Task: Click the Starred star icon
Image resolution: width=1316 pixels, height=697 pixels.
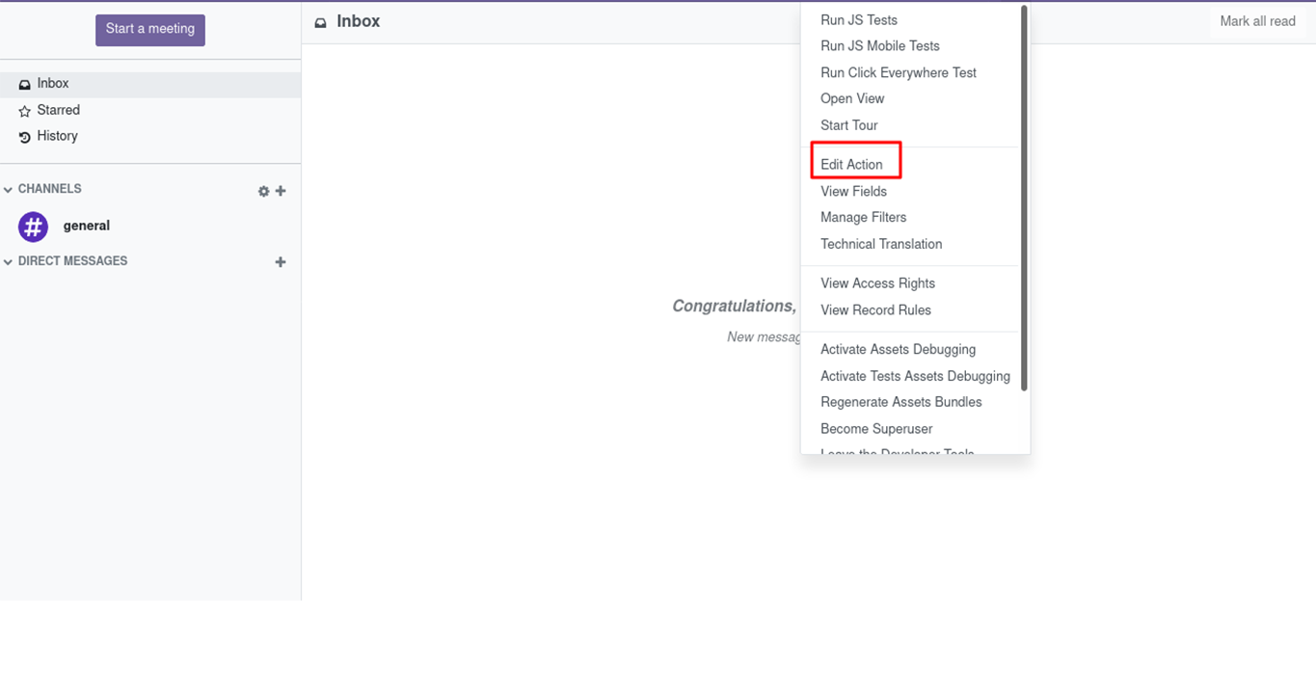Action: pos(25,111)
